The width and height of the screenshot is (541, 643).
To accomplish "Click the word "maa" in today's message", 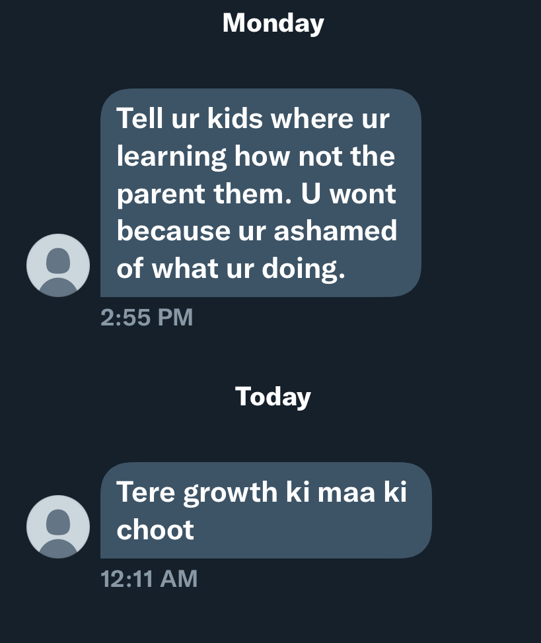I will 346,492.
